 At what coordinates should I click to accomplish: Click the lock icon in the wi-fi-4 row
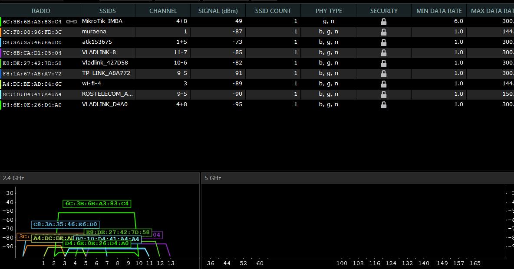tap(383, 84)
